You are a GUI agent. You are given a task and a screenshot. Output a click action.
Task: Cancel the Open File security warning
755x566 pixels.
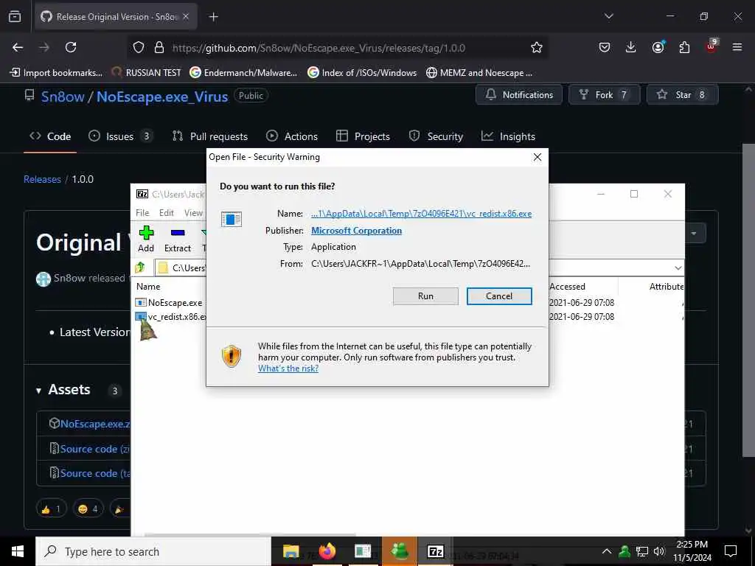click(x=499, y=296)
